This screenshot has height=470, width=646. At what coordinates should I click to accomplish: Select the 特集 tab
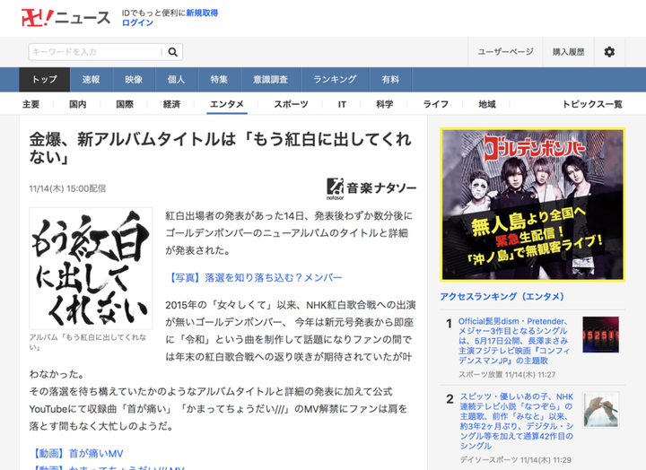point(219,80)
